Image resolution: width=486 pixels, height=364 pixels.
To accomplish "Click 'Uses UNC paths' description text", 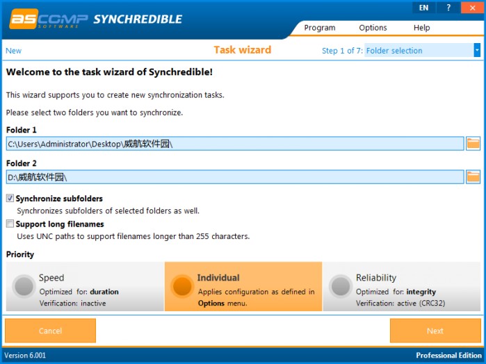I will pyautogui.click(x=133, y=236).
